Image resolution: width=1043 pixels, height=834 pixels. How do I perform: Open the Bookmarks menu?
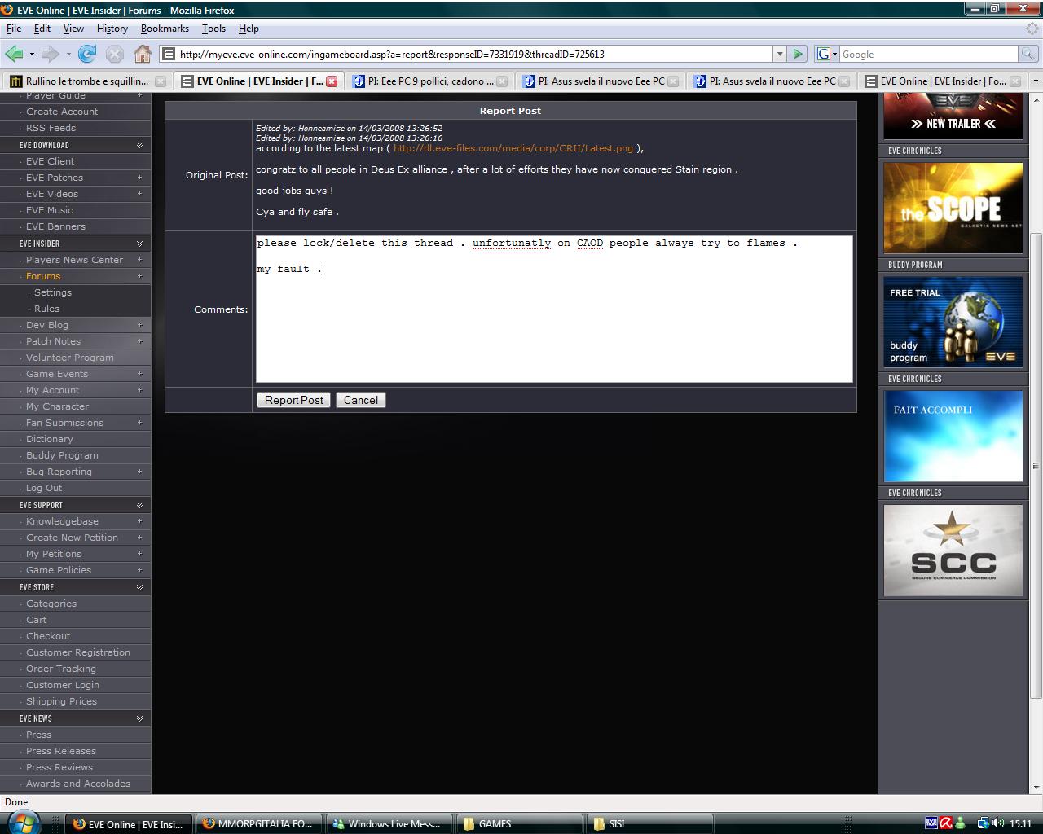click(165, 29)
